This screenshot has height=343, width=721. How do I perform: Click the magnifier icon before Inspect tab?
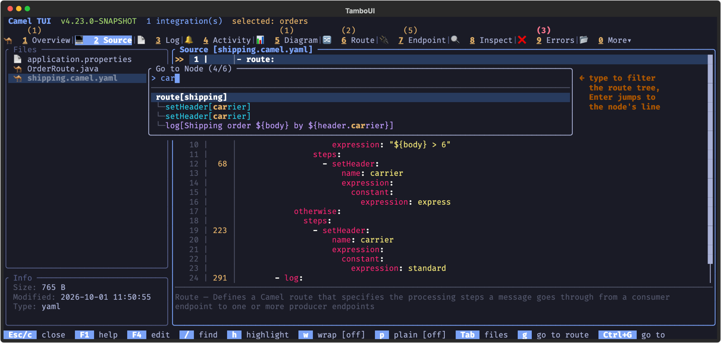click(x=455, y=40)
